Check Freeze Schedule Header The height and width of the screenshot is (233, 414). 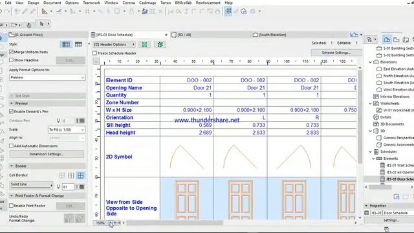click(x=94, y=53)
